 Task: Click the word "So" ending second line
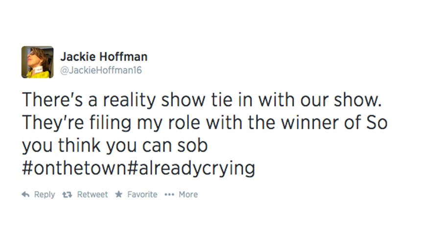coord(377,122)
